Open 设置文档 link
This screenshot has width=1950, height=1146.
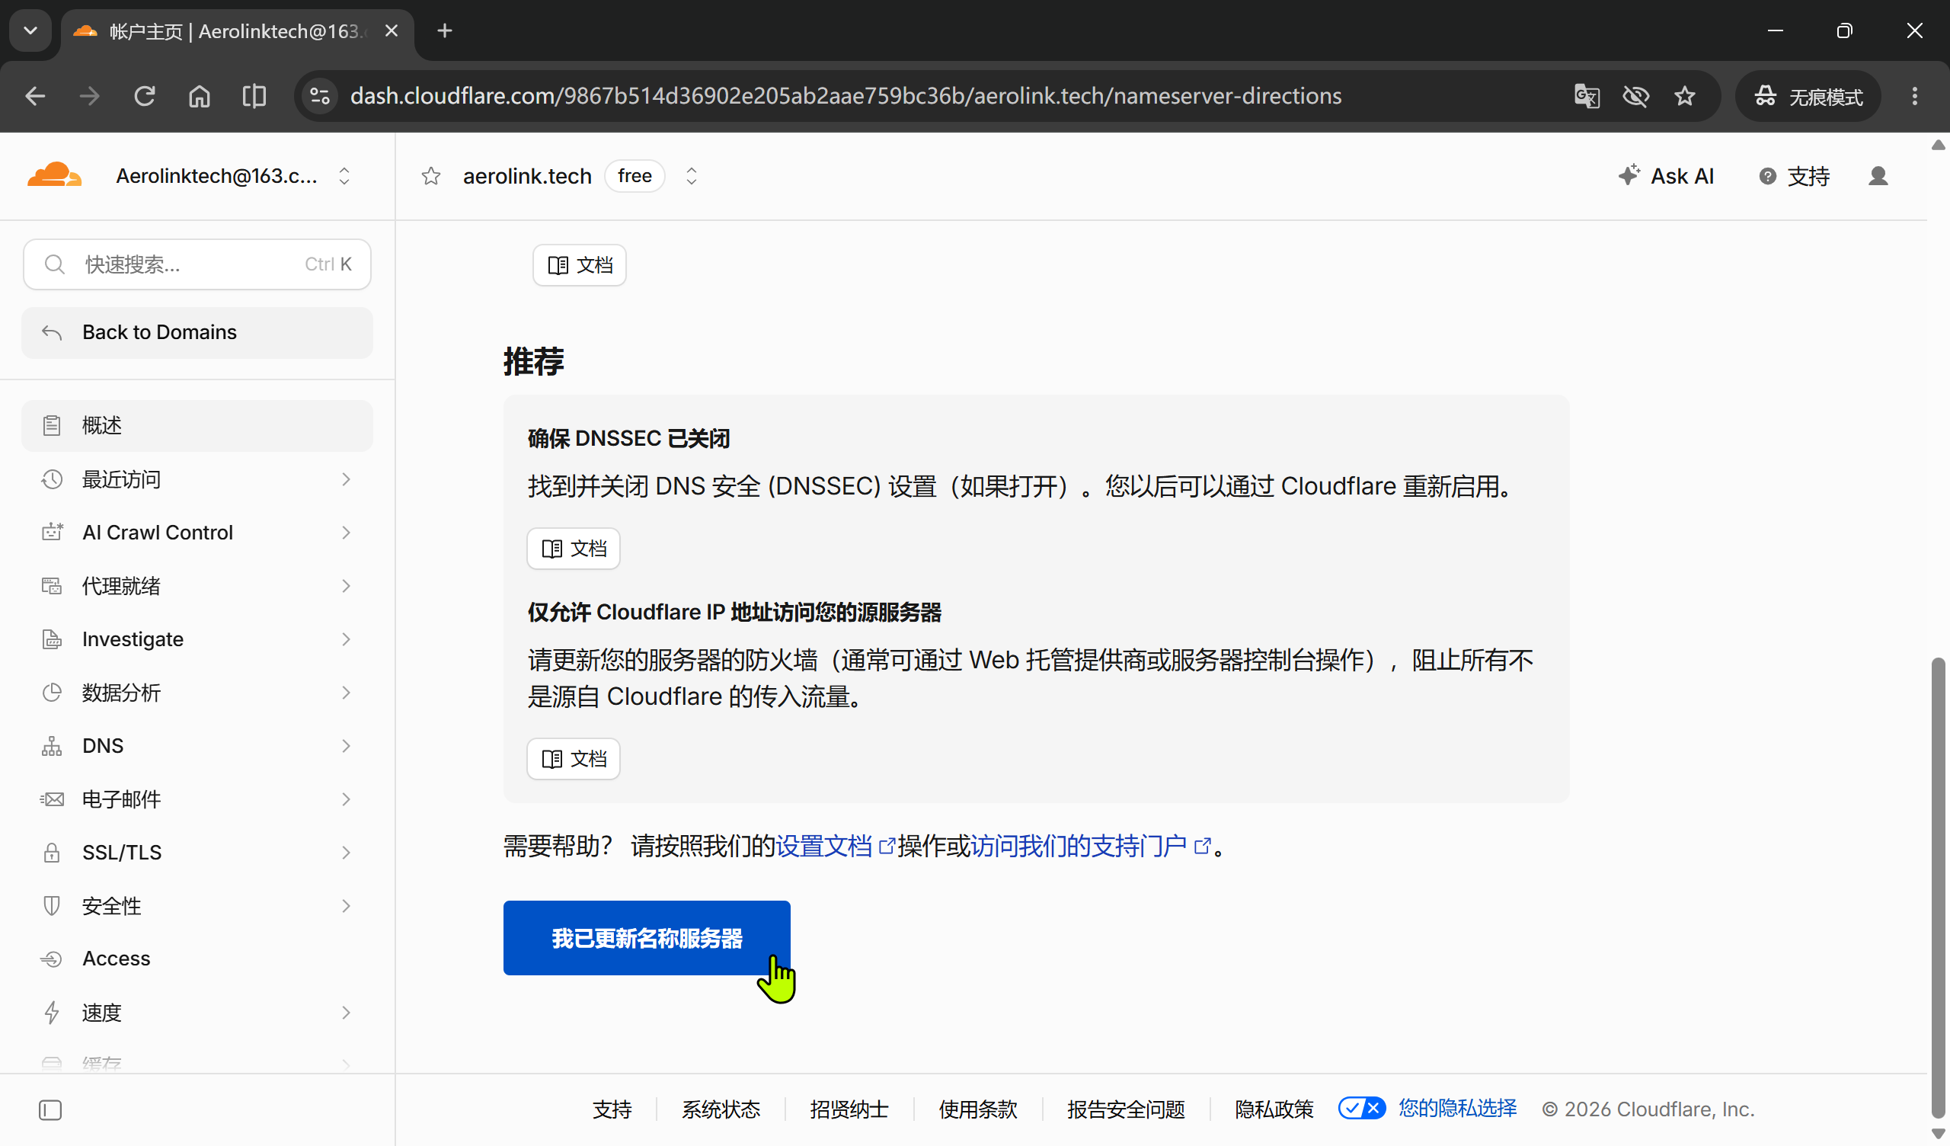tap(835, 845)
